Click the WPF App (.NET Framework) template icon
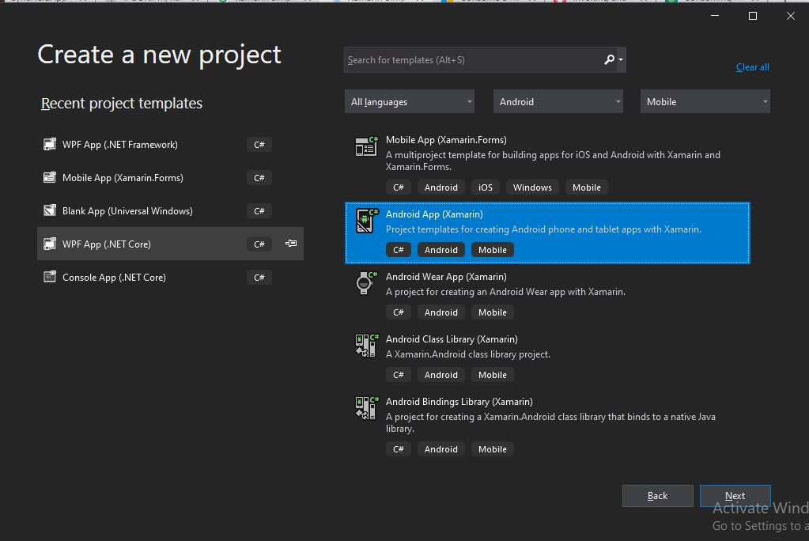The width and height of the screenshot is (809, 541). click(50, 145)
